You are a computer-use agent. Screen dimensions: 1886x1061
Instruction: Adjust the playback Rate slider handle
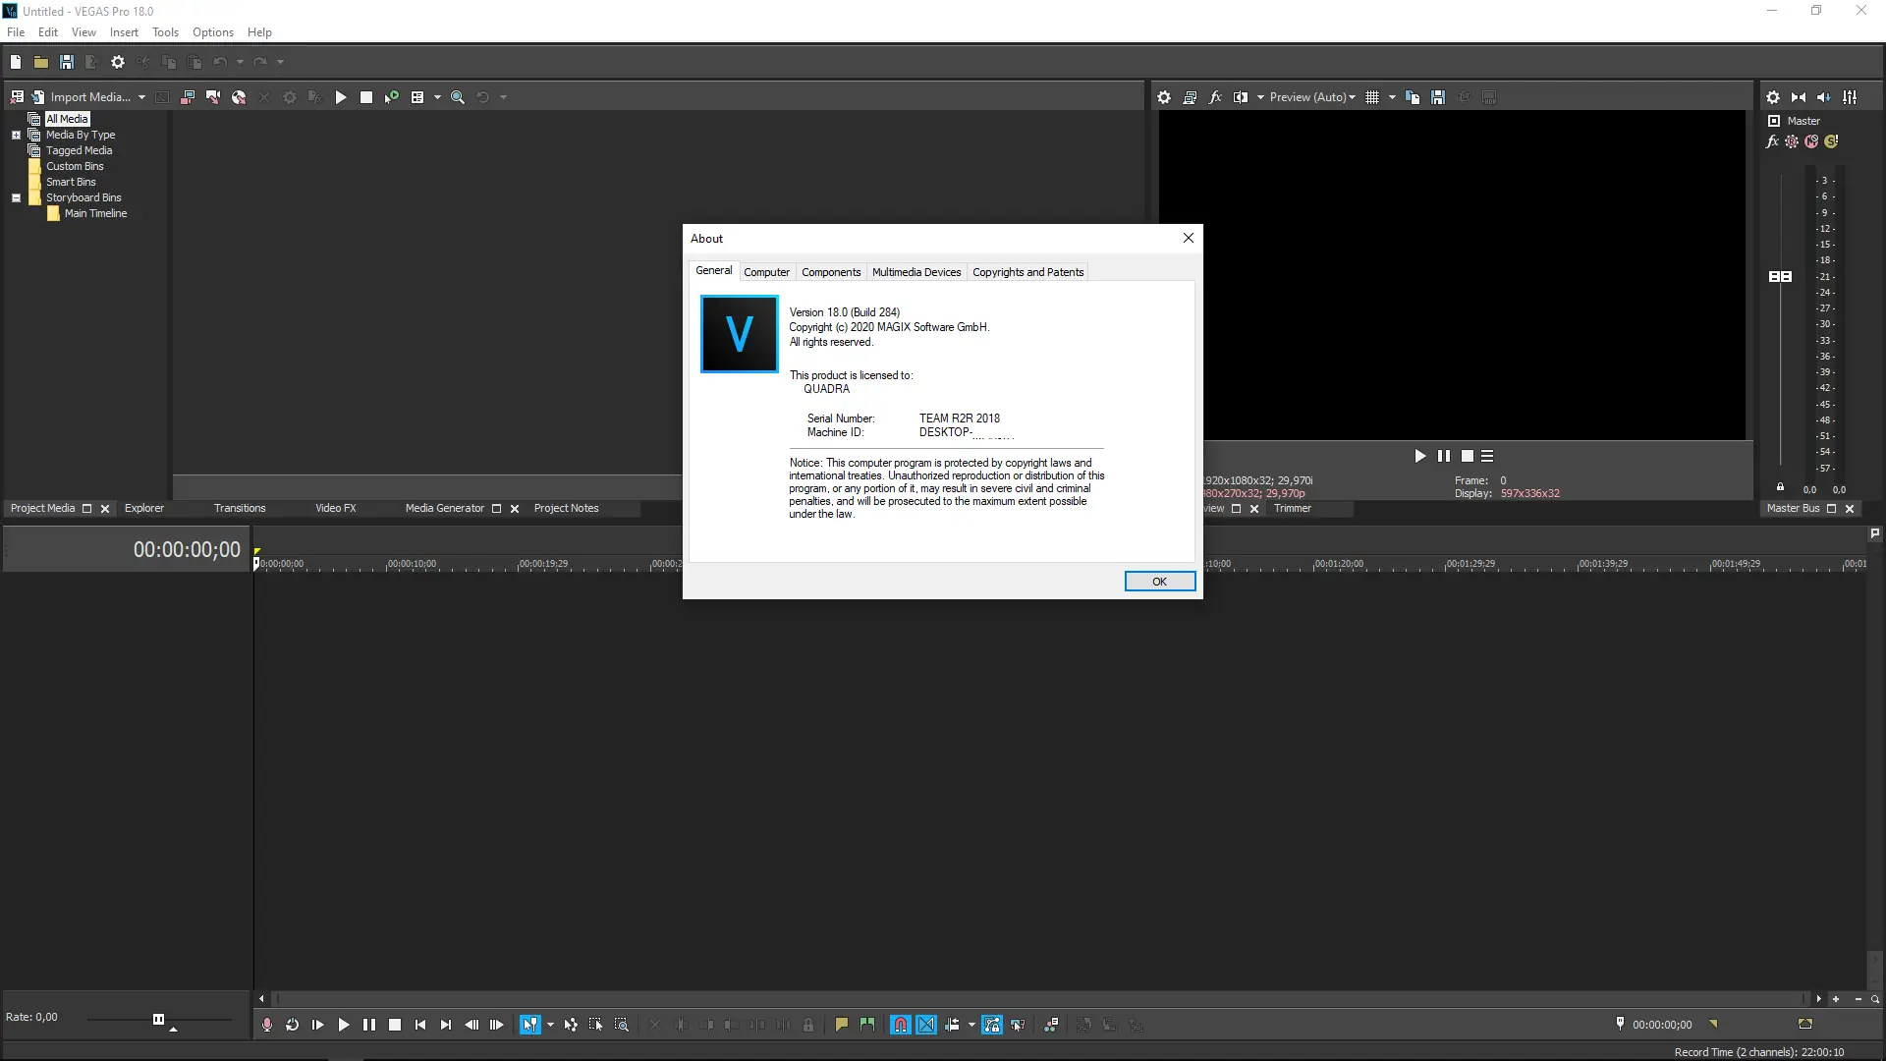pos(158,1019)
